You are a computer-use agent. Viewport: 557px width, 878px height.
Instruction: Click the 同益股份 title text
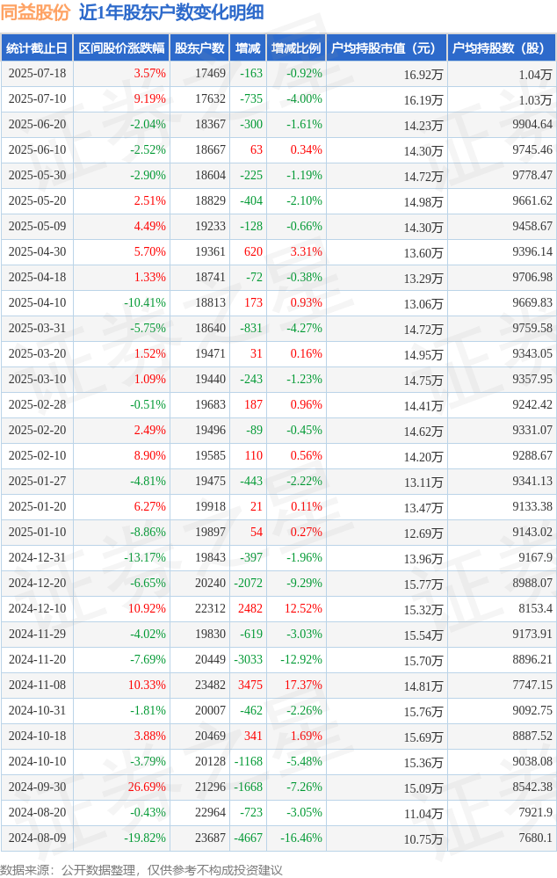click(36, 12)
